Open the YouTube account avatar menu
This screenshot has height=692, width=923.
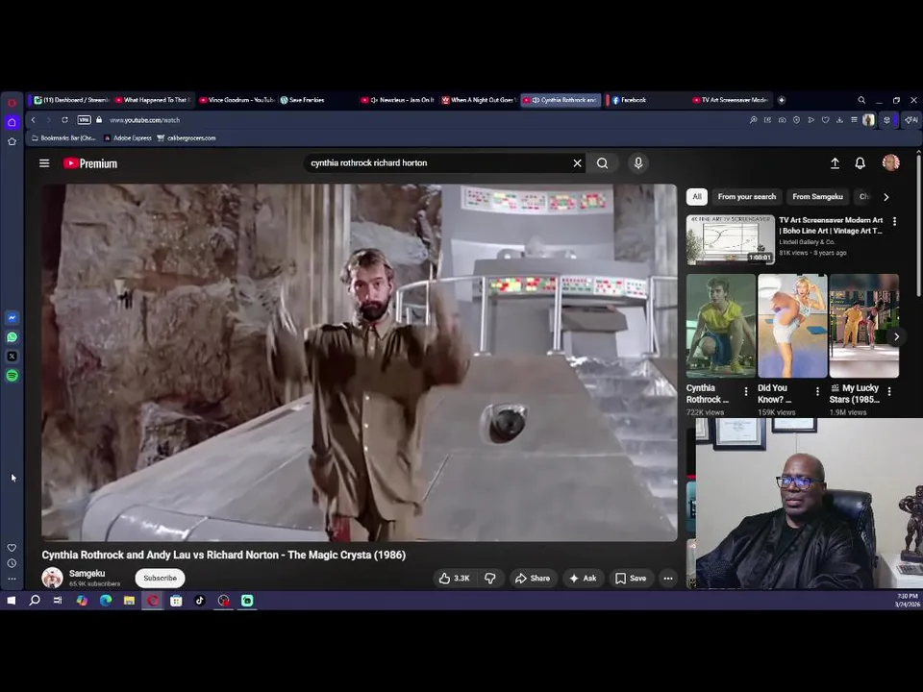(x=890, y=162)
